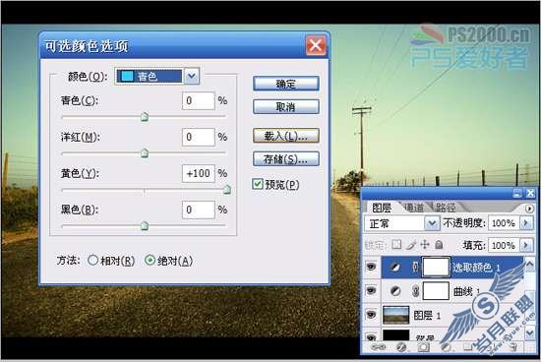Open the 正常 blend mode dropdown
The width and height of the screenshot is (541, 362).
402,223
